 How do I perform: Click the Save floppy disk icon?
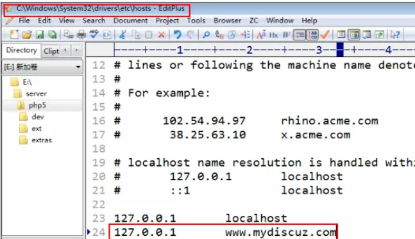click(x=40, y=35)
